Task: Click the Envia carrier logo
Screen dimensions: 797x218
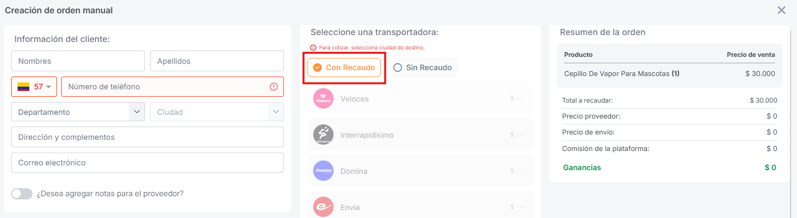Action: click(323, 207)
